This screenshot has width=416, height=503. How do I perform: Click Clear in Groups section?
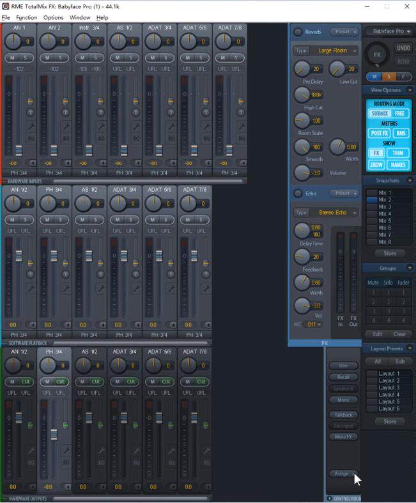(399, 334)
